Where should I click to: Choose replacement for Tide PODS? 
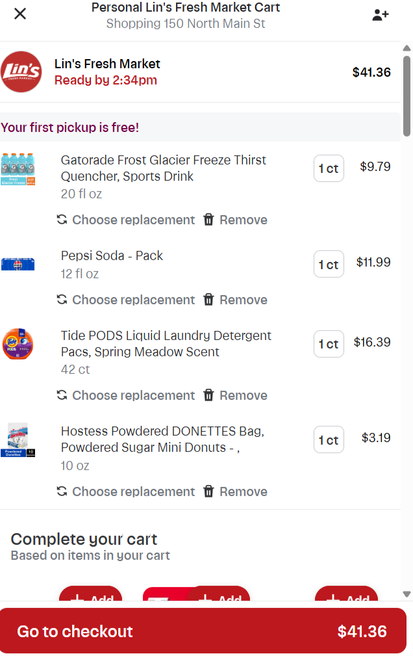[x=126, y=395]
